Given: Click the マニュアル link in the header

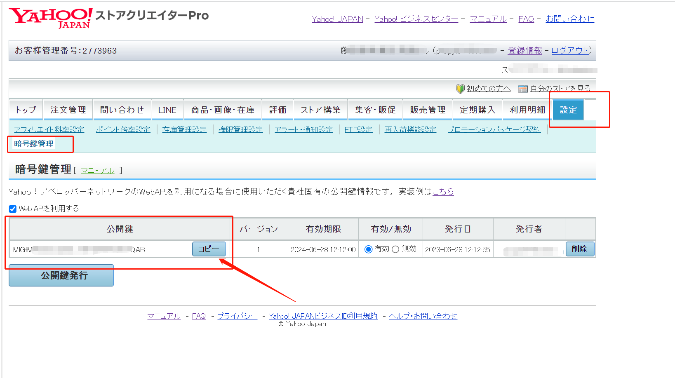Looking at the screenshot, I should point(488,19).
